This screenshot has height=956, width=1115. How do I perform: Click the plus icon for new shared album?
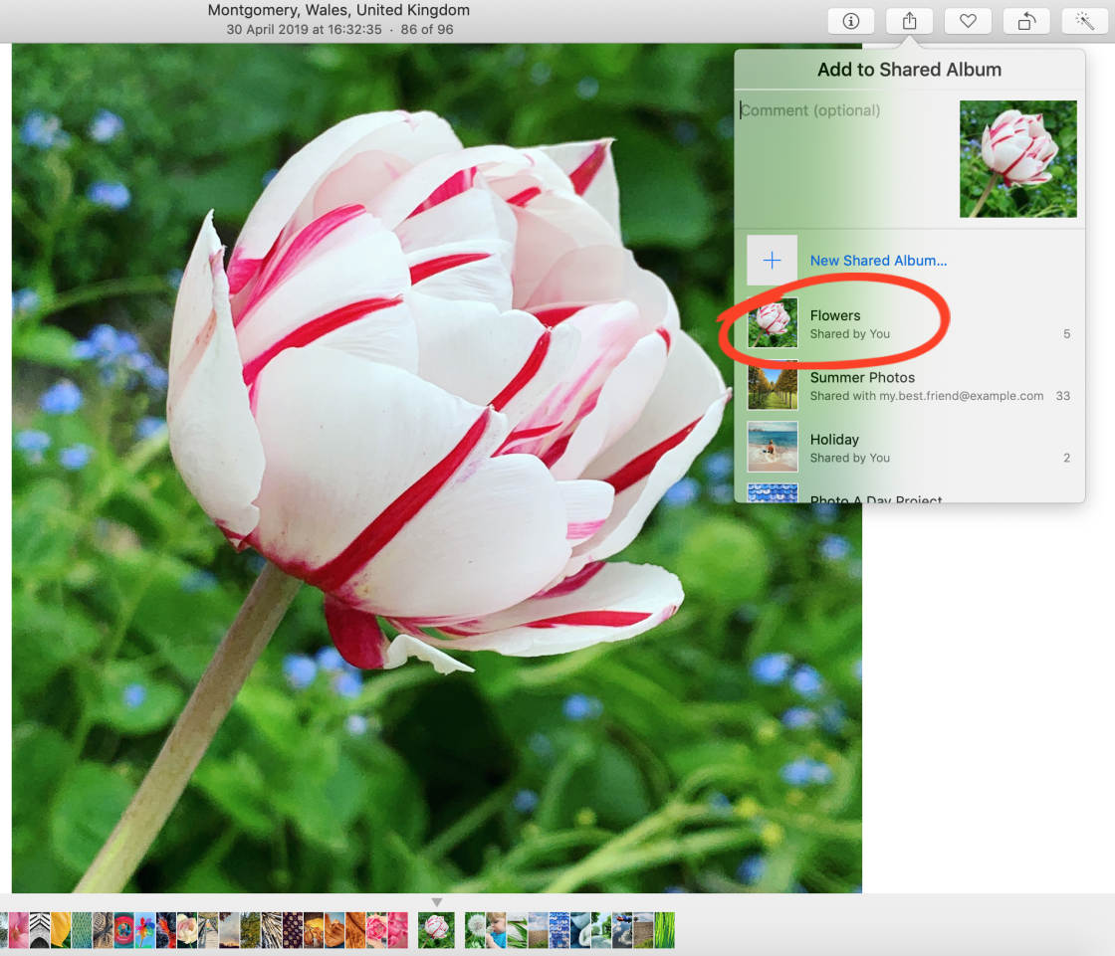(772, 261)
